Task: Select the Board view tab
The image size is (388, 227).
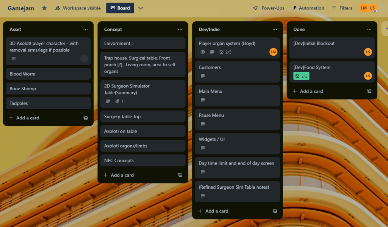Action: pos(120,8)
